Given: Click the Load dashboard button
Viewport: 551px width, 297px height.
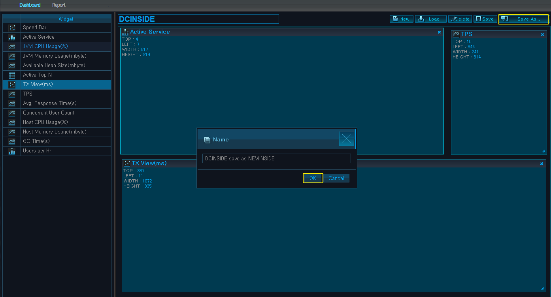Looking at the screenshot, I should tap(431, 19).
